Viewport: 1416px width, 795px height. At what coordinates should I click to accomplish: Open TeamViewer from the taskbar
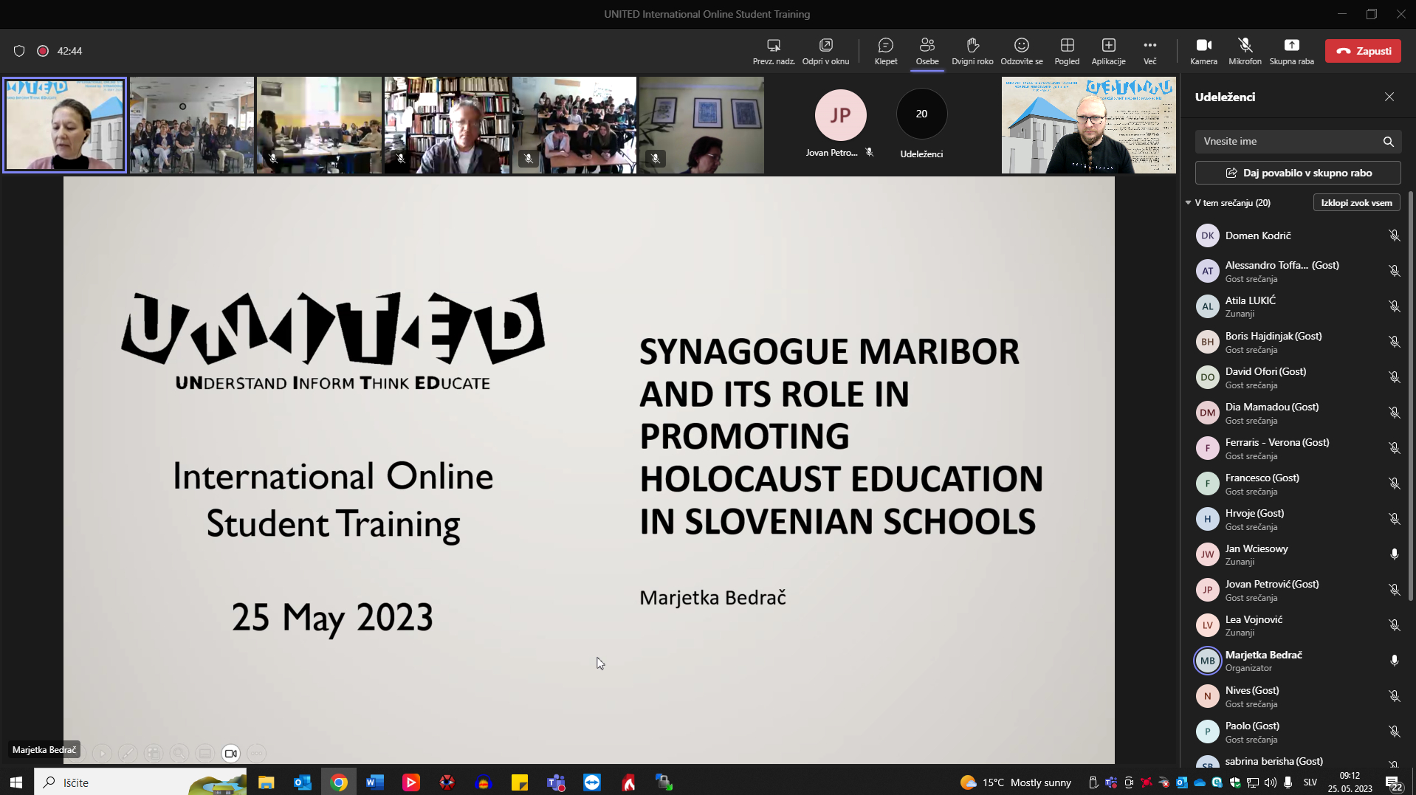coord(592,782)
